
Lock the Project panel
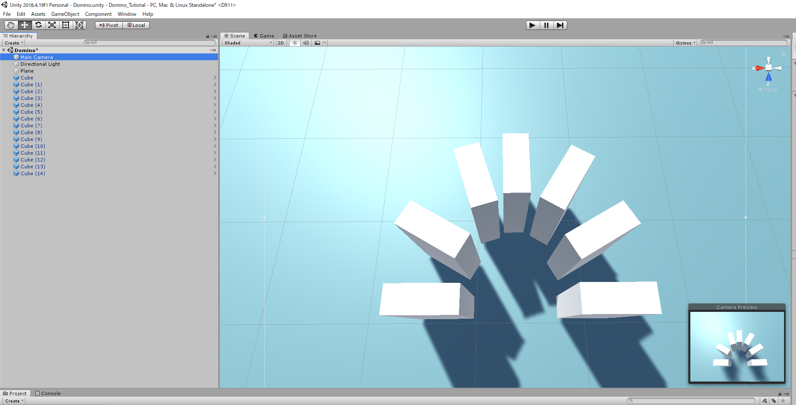(780, 394)
